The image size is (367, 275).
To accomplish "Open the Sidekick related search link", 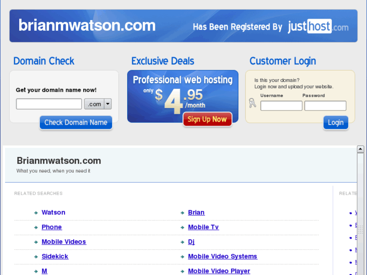I will point(55,256).
